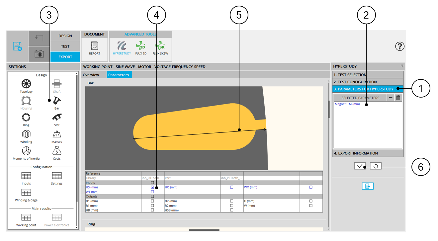Enable the WT (mm) checkbox

tap(152, 192)
